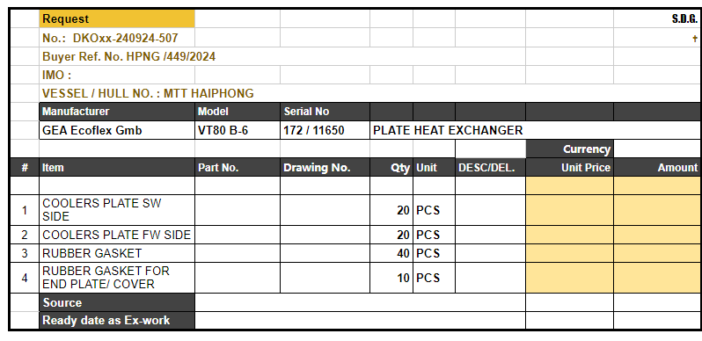Image resolution: width=702 pixels, height=341 pixels.
Task: Select the serial number 172 / 11650 cell
Action: point(325,130)
